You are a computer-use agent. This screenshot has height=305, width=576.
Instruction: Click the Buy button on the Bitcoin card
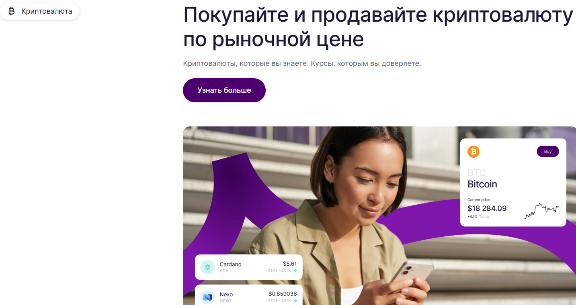pos(548,151)
